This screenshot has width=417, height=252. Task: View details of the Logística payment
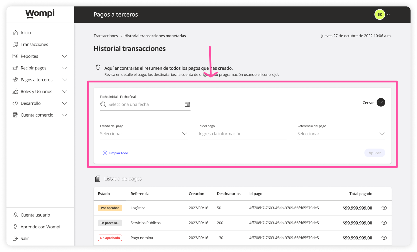coord(384,208)
